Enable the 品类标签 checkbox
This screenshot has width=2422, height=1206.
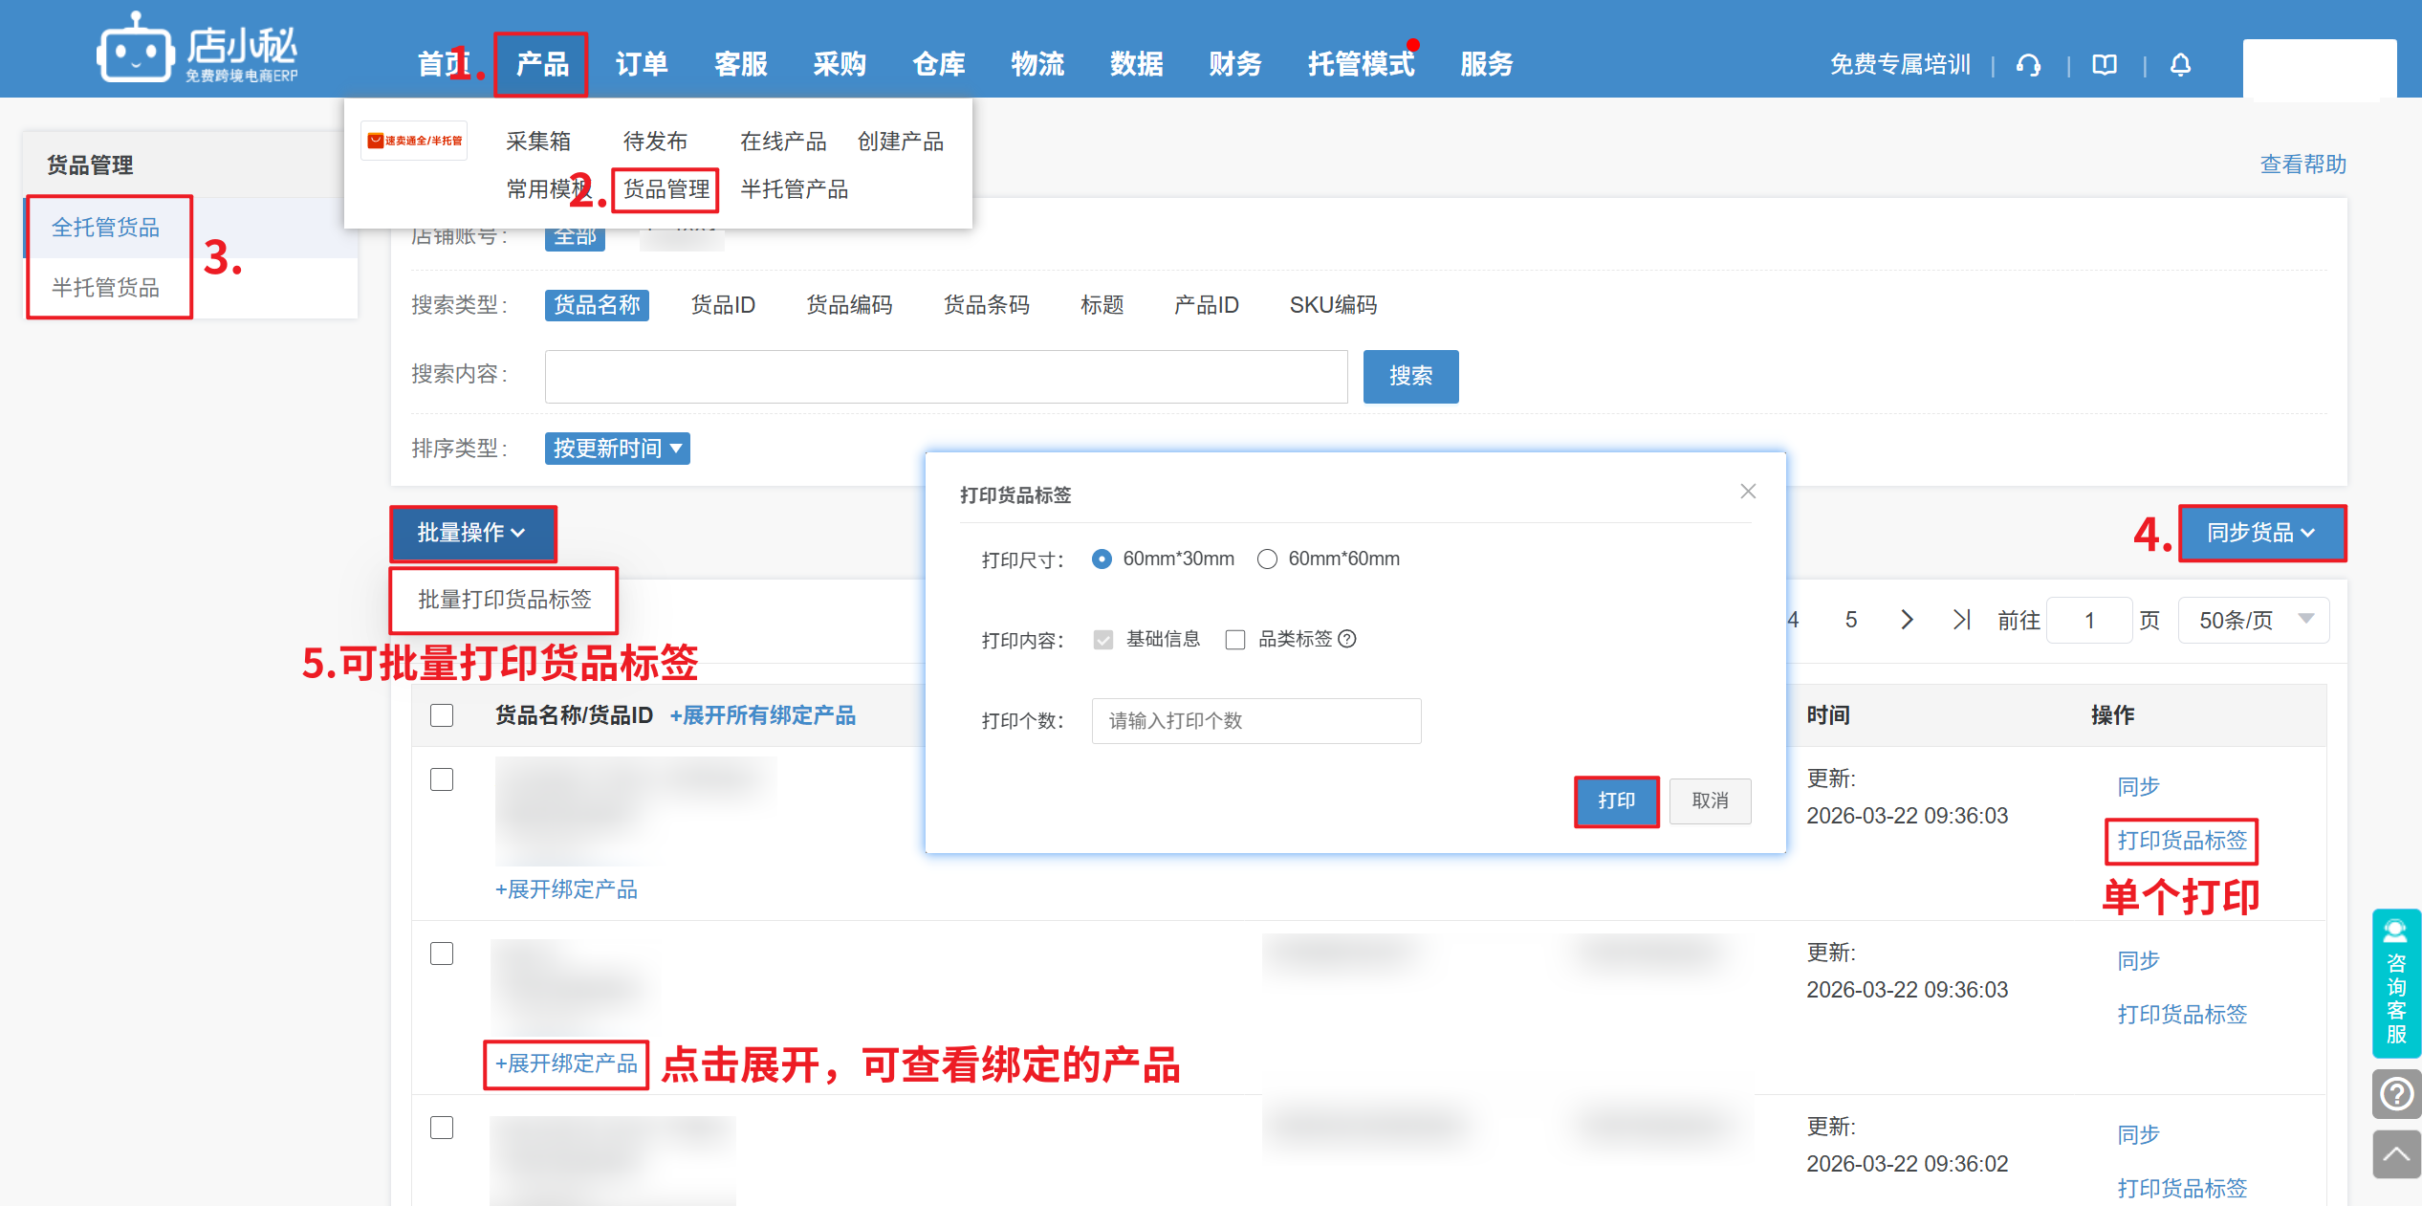(1235, 640)
